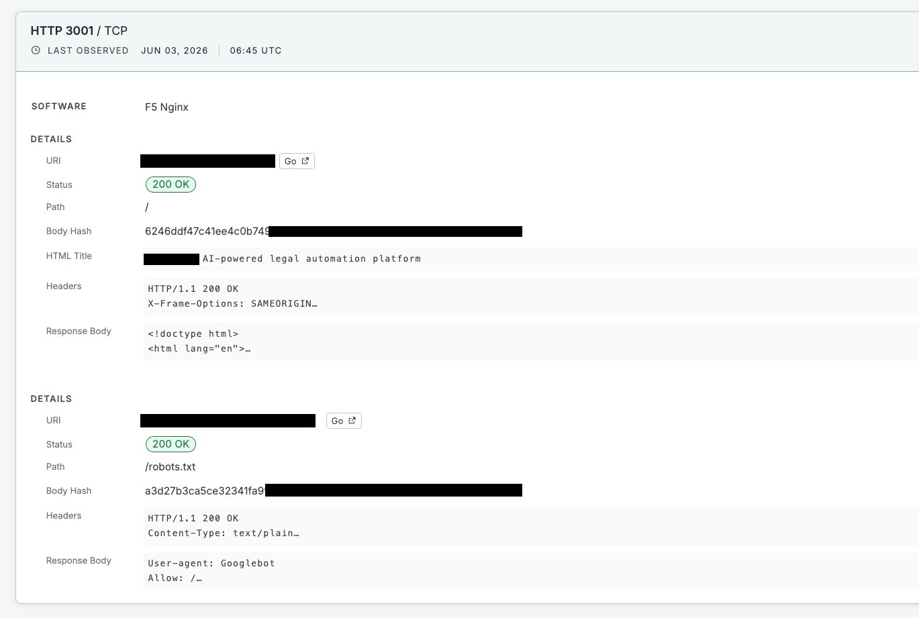
Task: Click the Content-Type: text/plain header text
Action: coord(223,533)
